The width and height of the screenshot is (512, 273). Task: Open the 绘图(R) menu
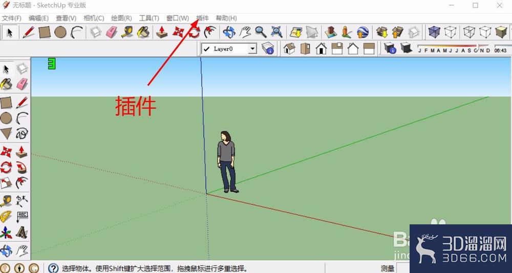[x=121, y=18]
